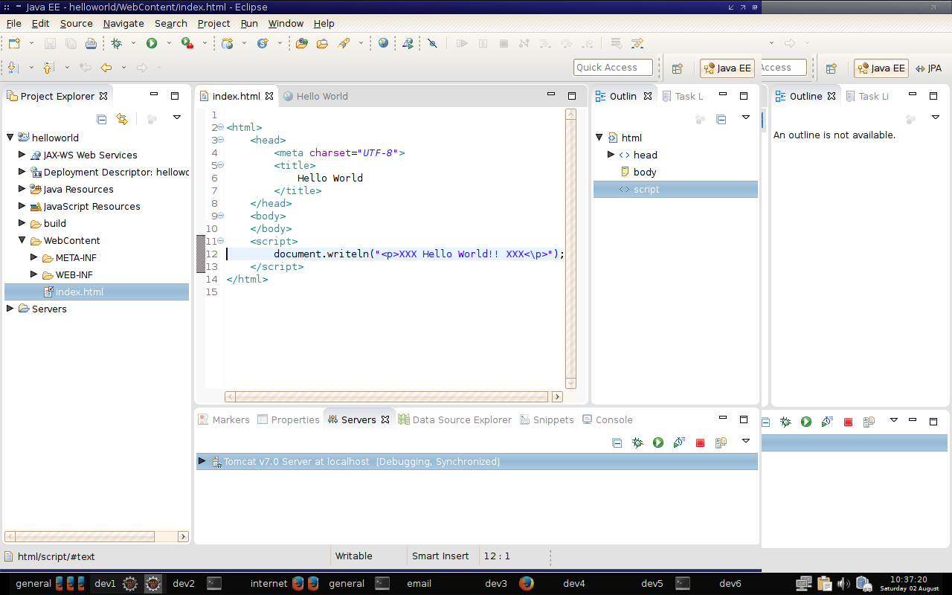Viewport: 952px width, 595px height.
Task: Go to the Next Annotation
Action: 13,68
